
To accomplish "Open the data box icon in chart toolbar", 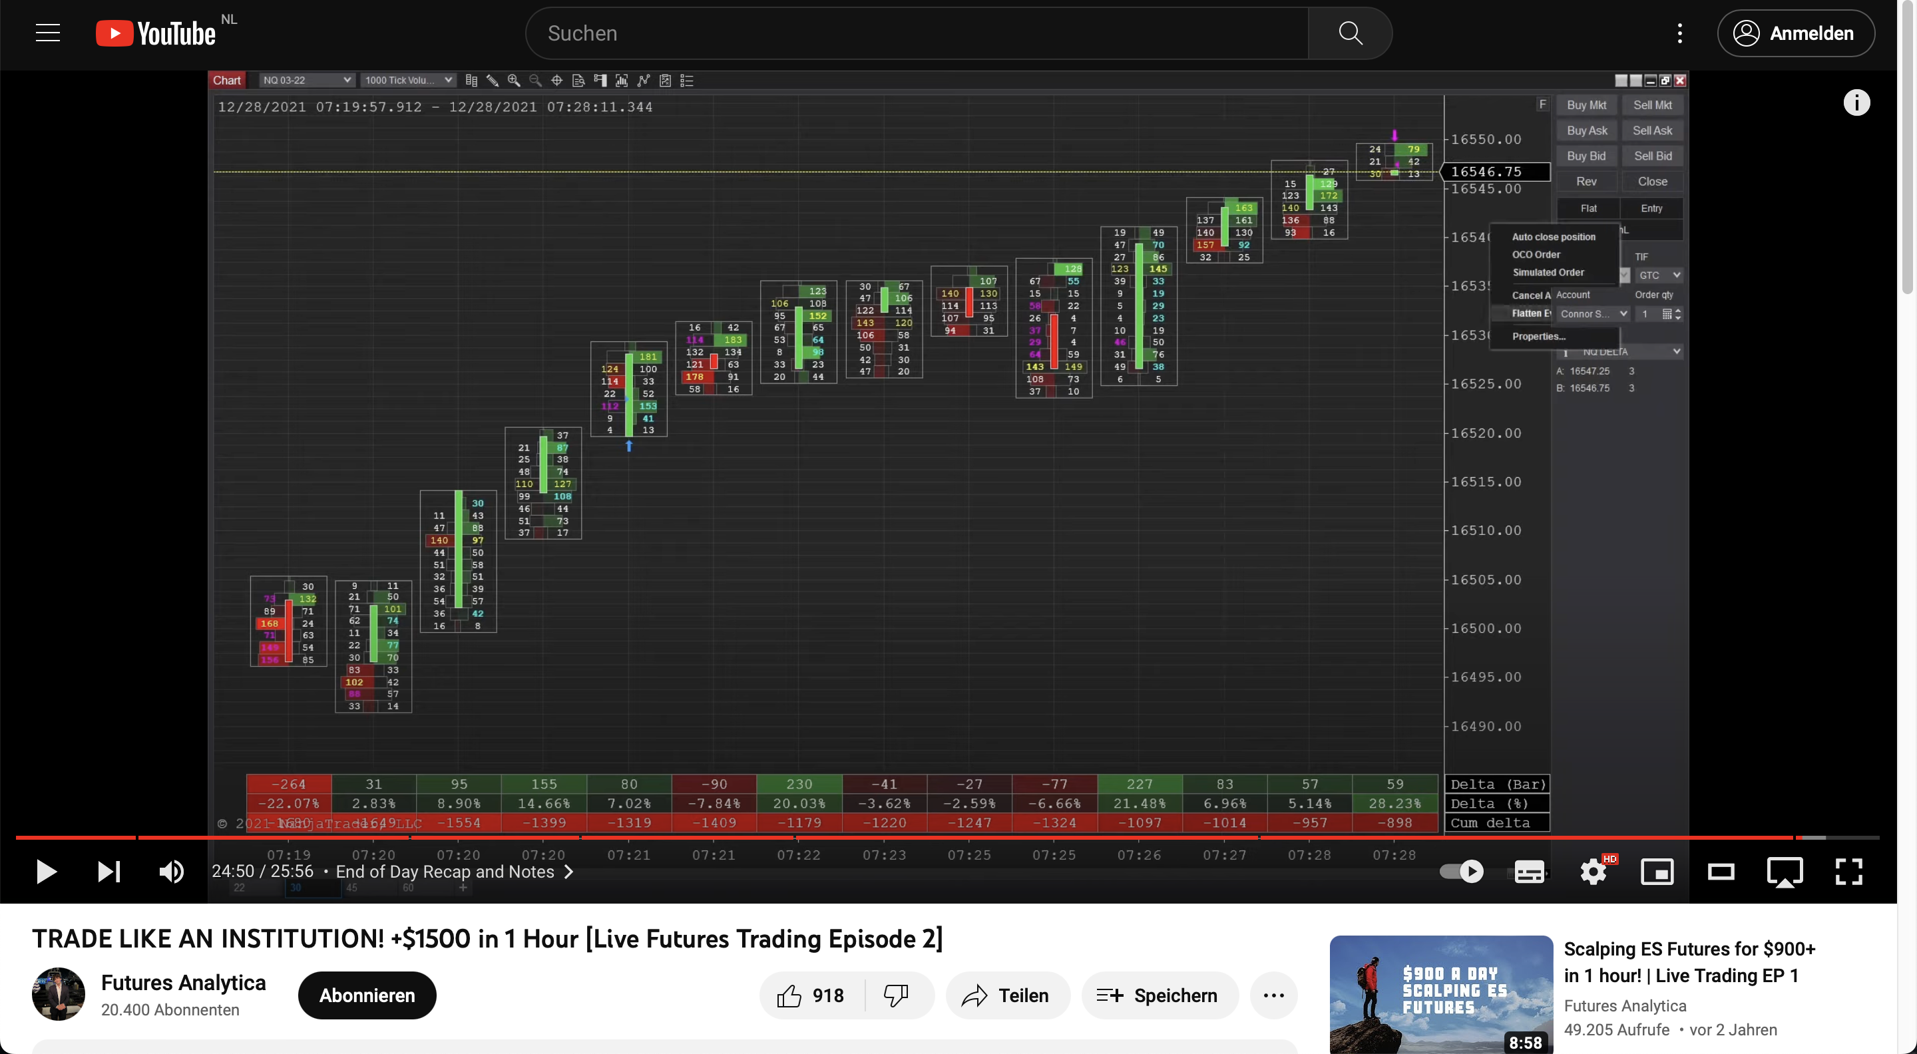I will (x=578, y=81).
